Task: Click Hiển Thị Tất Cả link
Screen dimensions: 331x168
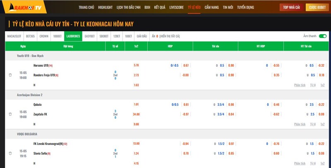Action: point(170,36)
